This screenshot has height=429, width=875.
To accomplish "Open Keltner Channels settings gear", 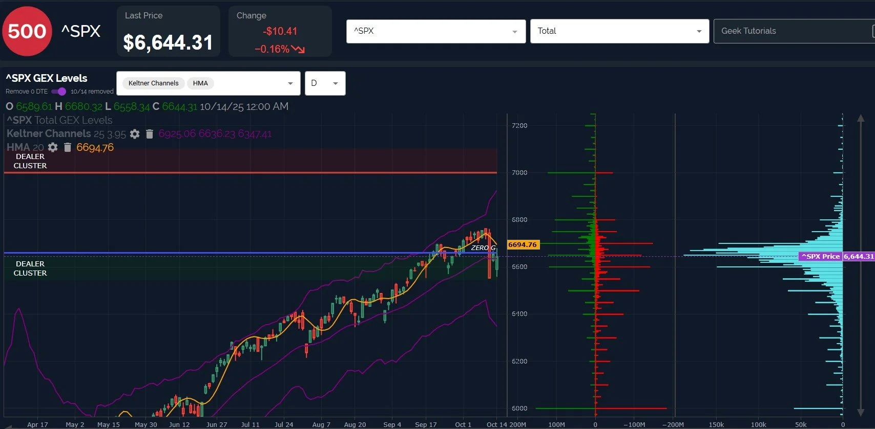I will point(135,134).
